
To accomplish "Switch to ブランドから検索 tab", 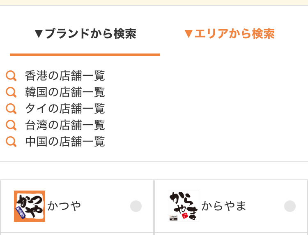I will [x=85, y=34].
